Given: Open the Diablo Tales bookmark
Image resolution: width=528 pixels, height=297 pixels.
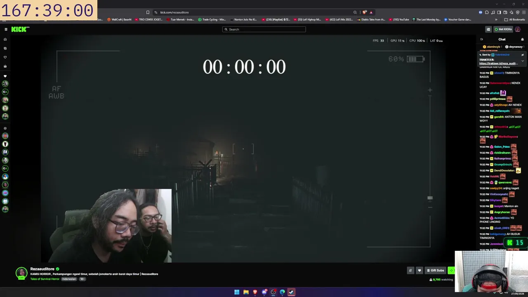Looking at the screenshot, I should tap(371, 19).
